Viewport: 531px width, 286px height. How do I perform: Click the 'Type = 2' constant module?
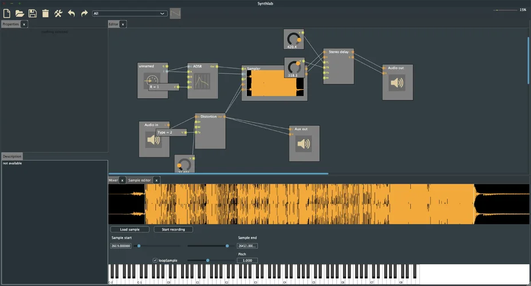(171, 133)
